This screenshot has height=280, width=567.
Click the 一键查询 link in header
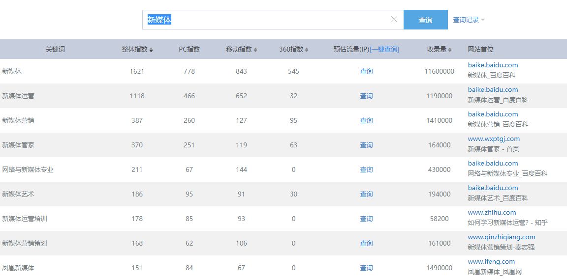[384, 49]
